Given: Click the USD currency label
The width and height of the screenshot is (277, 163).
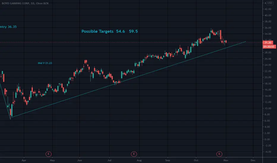Looking at the screenshot, I should click(x=270, y=3).
